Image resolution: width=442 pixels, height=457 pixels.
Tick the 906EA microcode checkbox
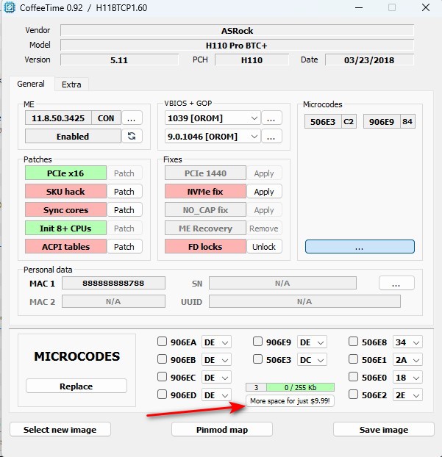(162, 342)
